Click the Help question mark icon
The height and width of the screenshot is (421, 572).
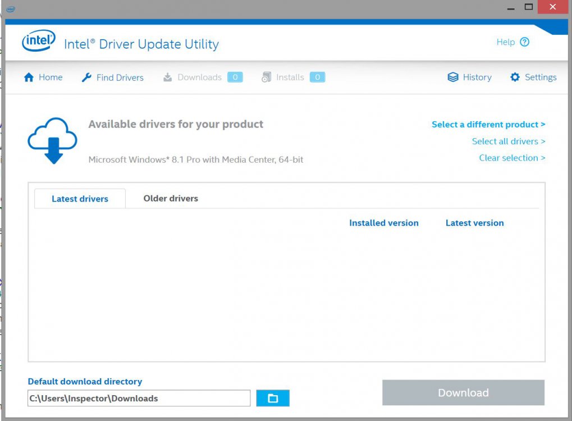(x=525, y=42)
